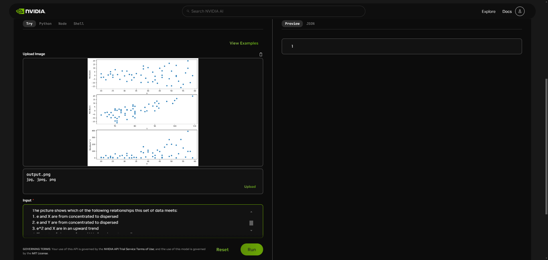548x260 pixels.
Task: Open NVIDIA API Trial Service Terms of Use
Action: pos(129,249)
